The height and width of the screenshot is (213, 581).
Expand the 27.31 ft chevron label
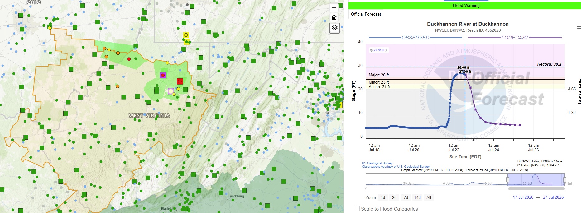click(386, 50)
